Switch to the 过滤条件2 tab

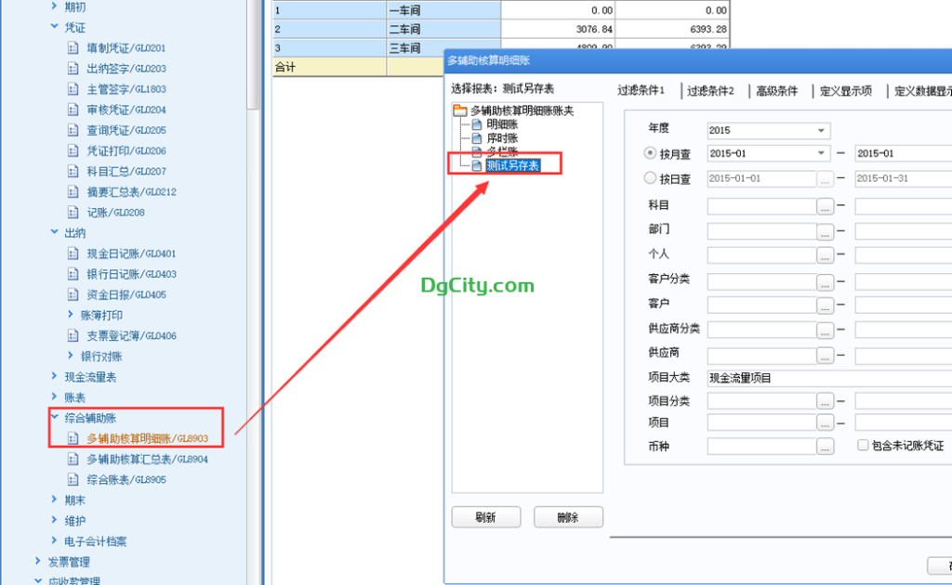pyautogui.click(x=711, y=91)
